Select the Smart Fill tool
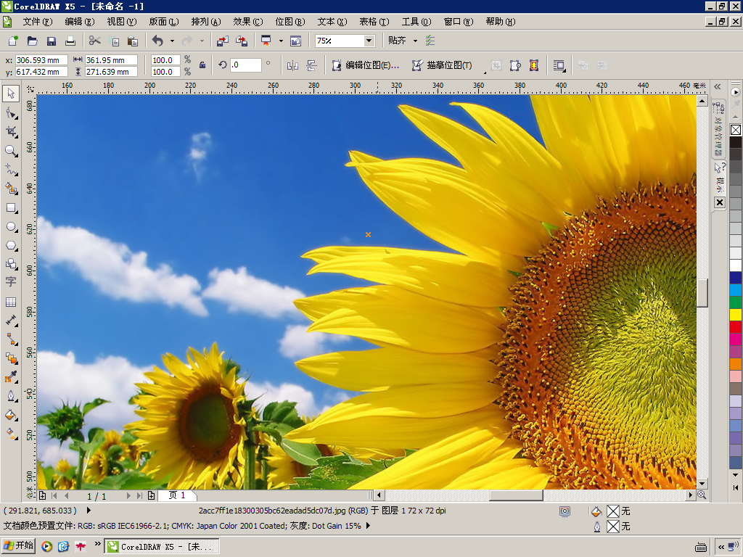Screen dimensions: 743x557 [11, 189]
